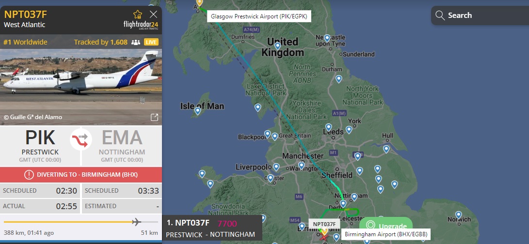This screenshot has width=529, height=244.
Task: Click the LIVE badge
Action: [151, 42]
